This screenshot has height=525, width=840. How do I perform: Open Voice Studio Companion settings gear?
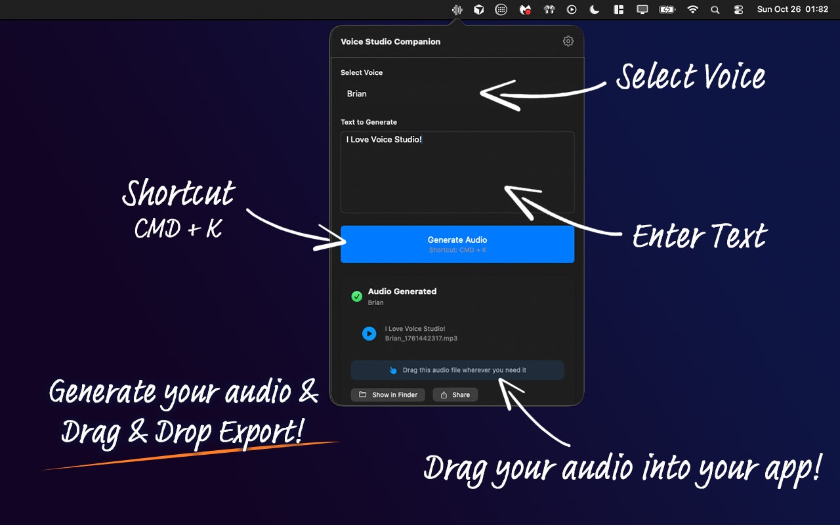568,41
